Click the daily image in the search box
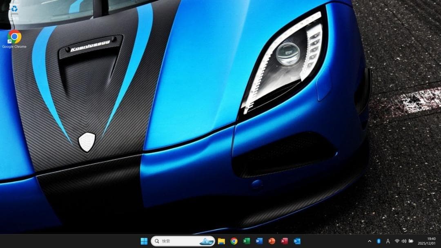This screenshot has height=248, width=441. click(205, 241)
